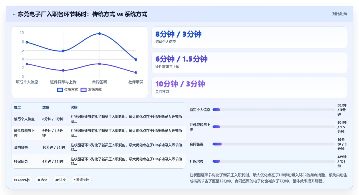Click the 合同签署 progress bar

coord(274,144)
